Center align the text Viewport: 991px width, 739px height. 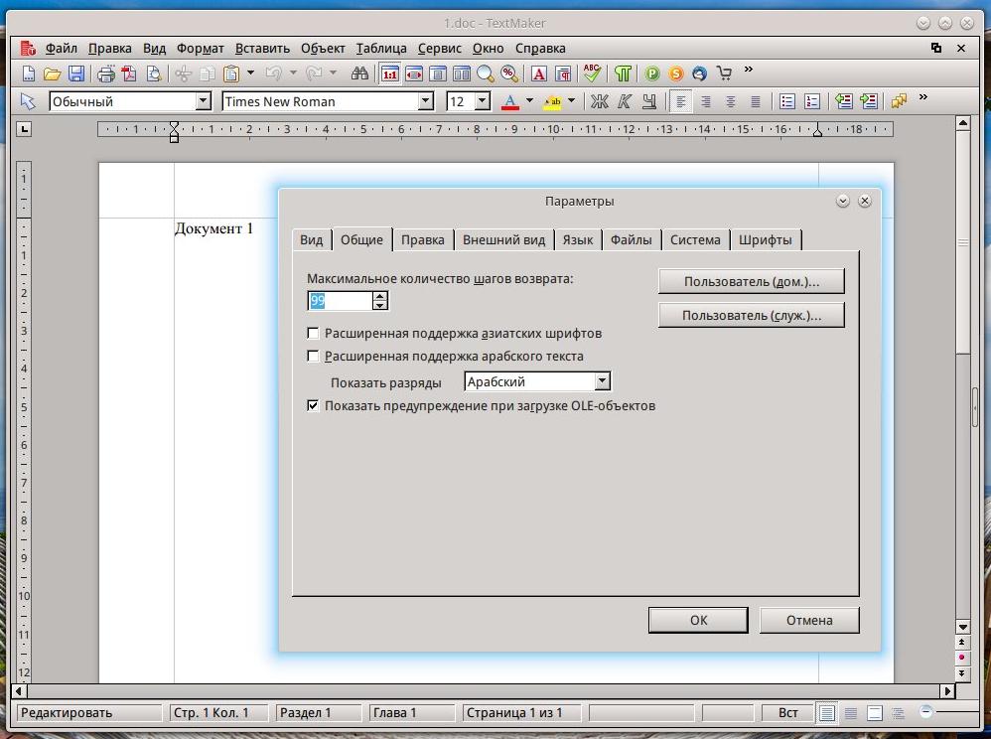(731, 101)
